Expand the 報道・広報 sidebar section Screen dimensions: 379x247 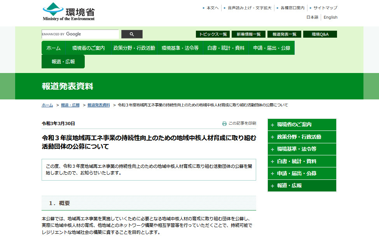coord(302,186)
